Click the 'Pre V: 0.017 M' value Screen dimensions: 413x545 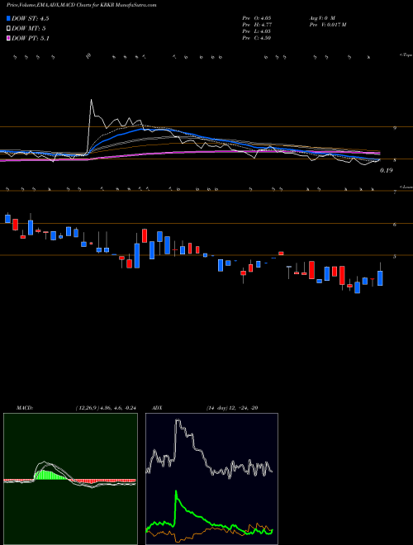[x=327, y=24]
